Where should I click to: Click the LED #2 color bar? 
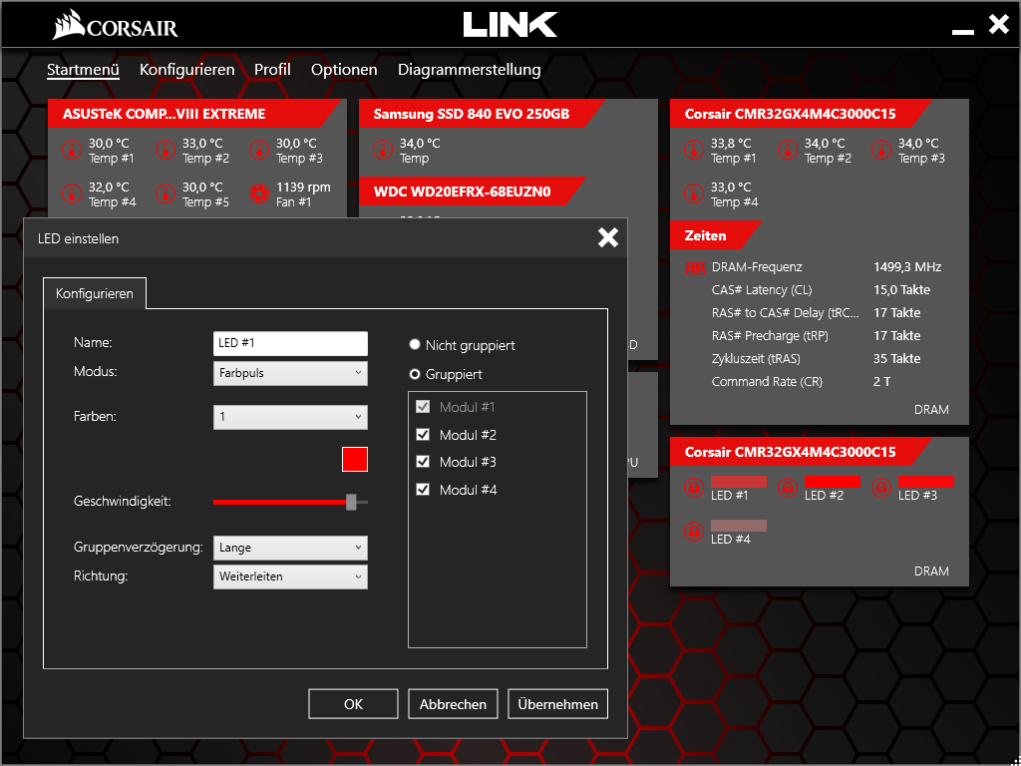click(833, 482)
